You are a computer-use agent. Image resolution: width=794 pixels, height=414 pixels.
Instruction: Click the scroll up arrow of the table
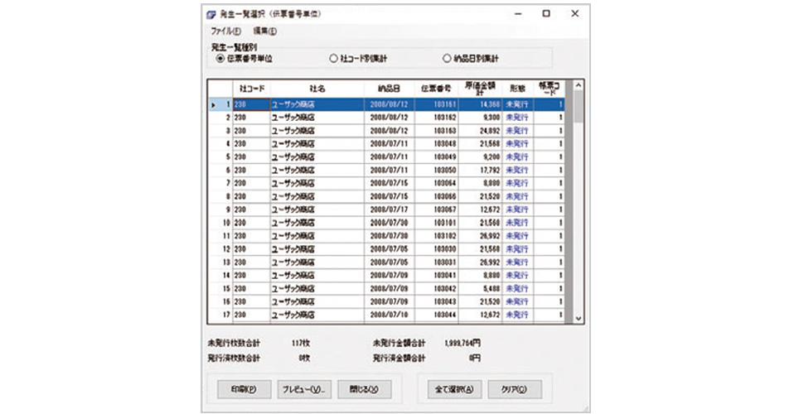(x=579, y=84)
